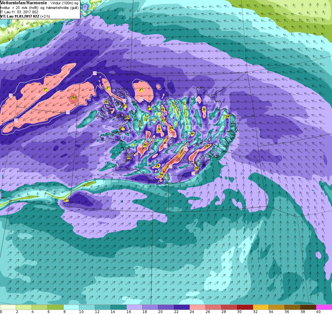Click the yellow '26' label on east coast
Screen dimensions: 332x314
coord(228,117)
